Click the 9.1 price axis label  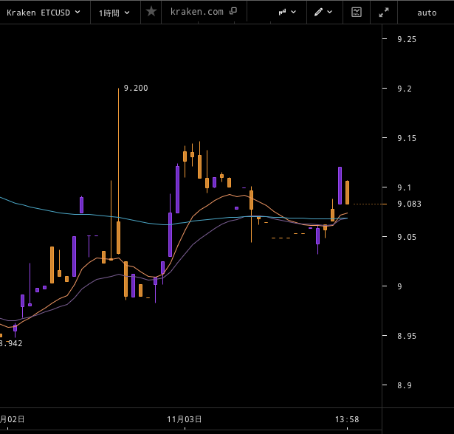pyautogui.click(x=405, y=187)
